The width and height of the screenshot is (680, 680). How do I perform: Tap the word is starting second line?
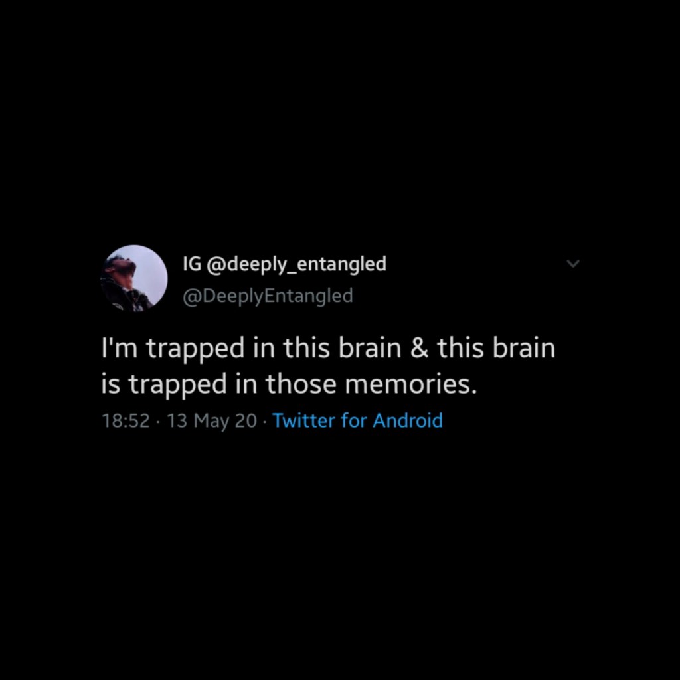(x=111, y=384)
